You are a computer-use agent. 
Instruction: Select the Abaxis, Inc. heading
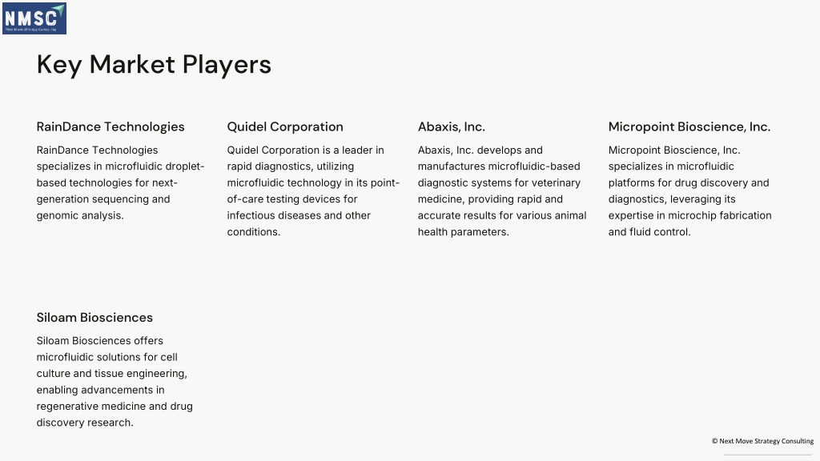pyautogui.click(x=452, y=126)
